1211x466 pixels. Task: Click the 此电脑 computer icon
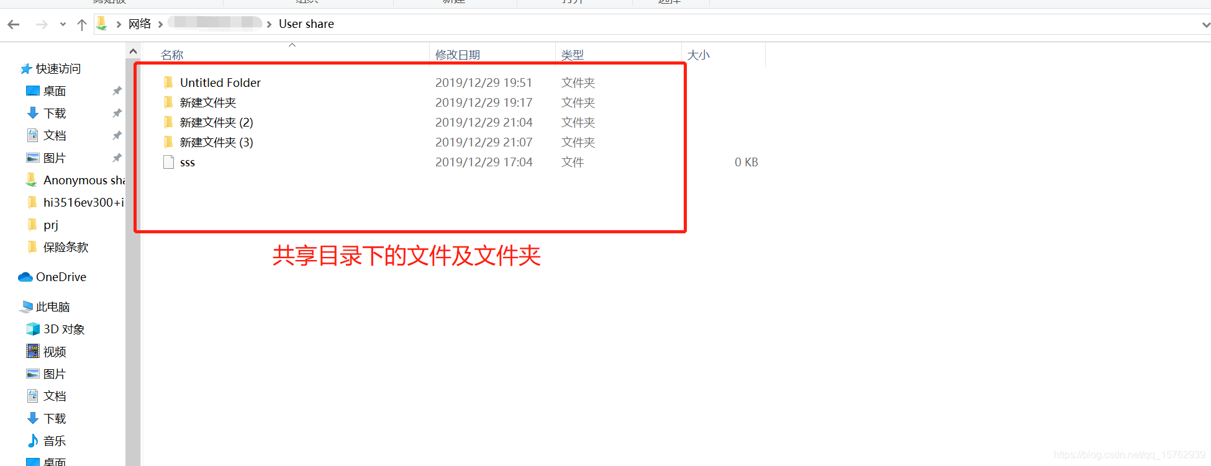click(26, 307)
